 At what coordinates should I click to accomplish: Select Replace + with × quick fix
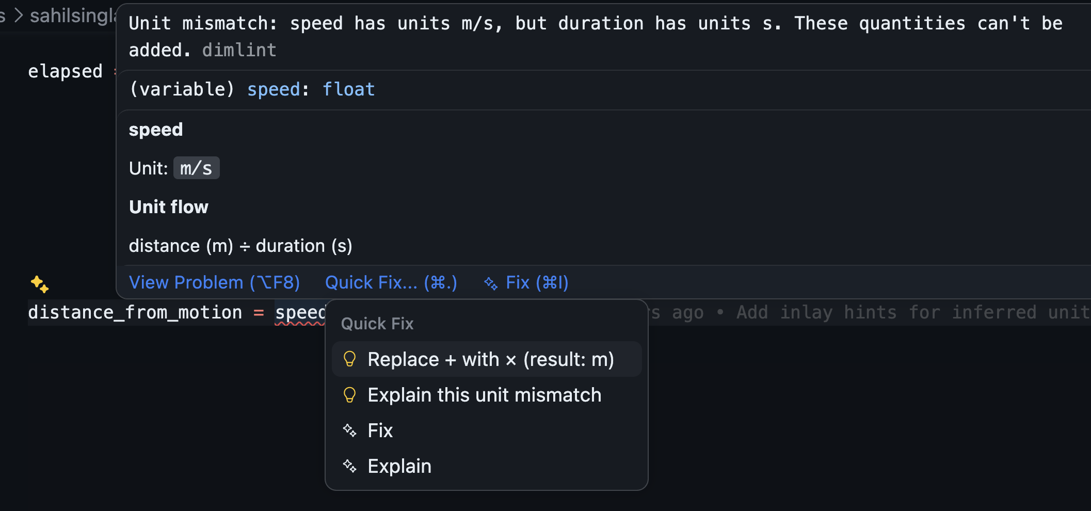[487, 359]
